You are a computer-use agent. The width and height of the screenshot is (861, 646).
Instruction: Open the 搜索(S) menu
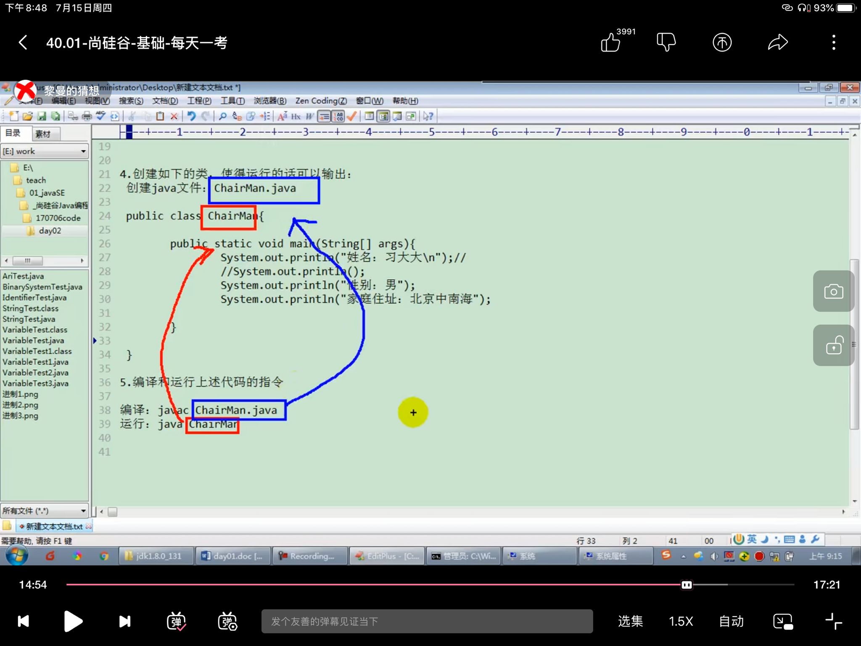[131, 101]
